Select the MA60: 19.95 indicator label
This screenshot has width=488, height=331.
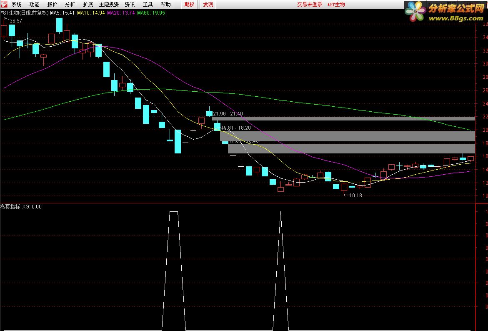[x=151, y=13]
